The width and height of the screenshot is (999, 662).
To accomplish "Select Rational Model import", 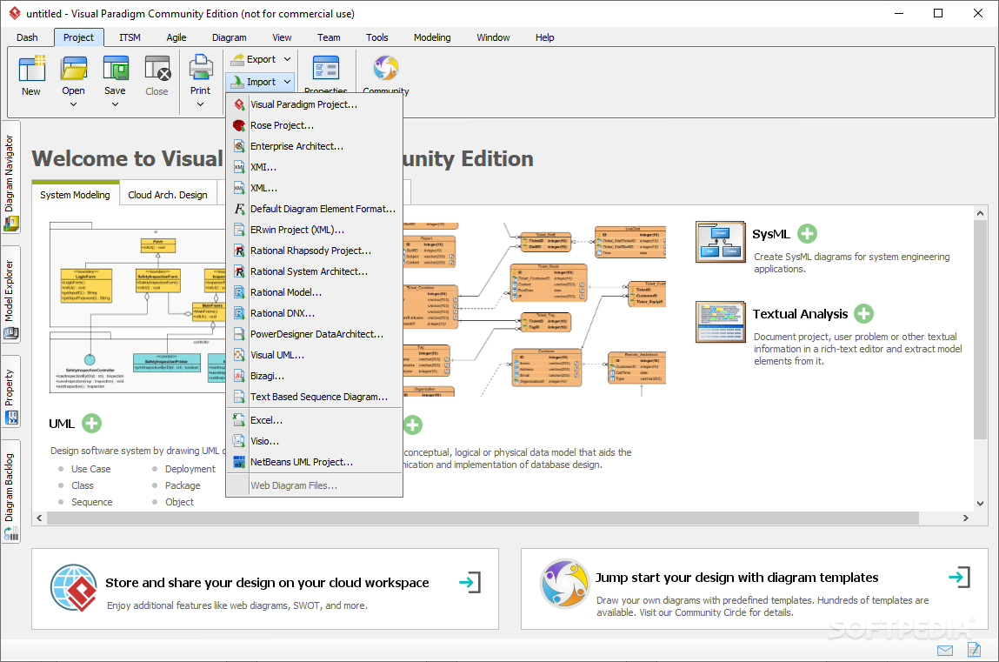I will coord(315,292).
